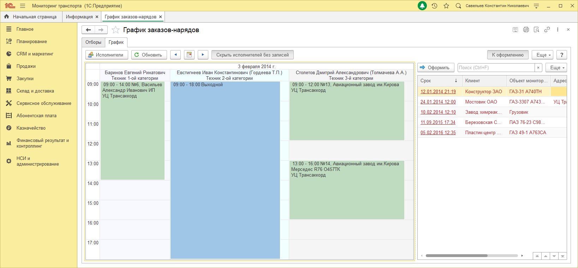578x268 pixels.
Task: Open the vertical three-dot form menu
Action: [558, 30]
